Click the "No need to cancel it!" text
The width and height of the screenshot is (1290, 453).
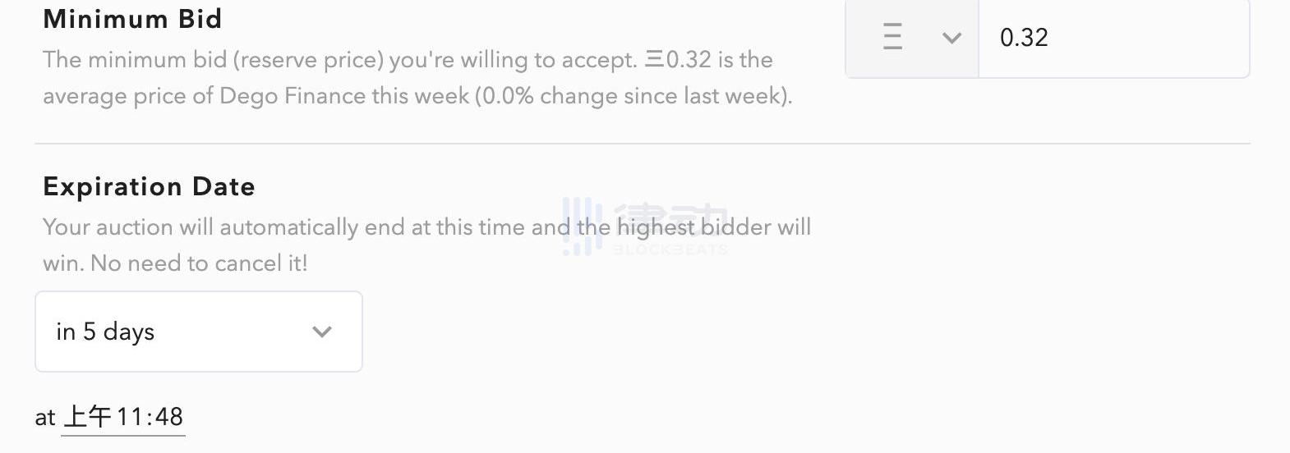pyautogui.click(x=199, y=263)
